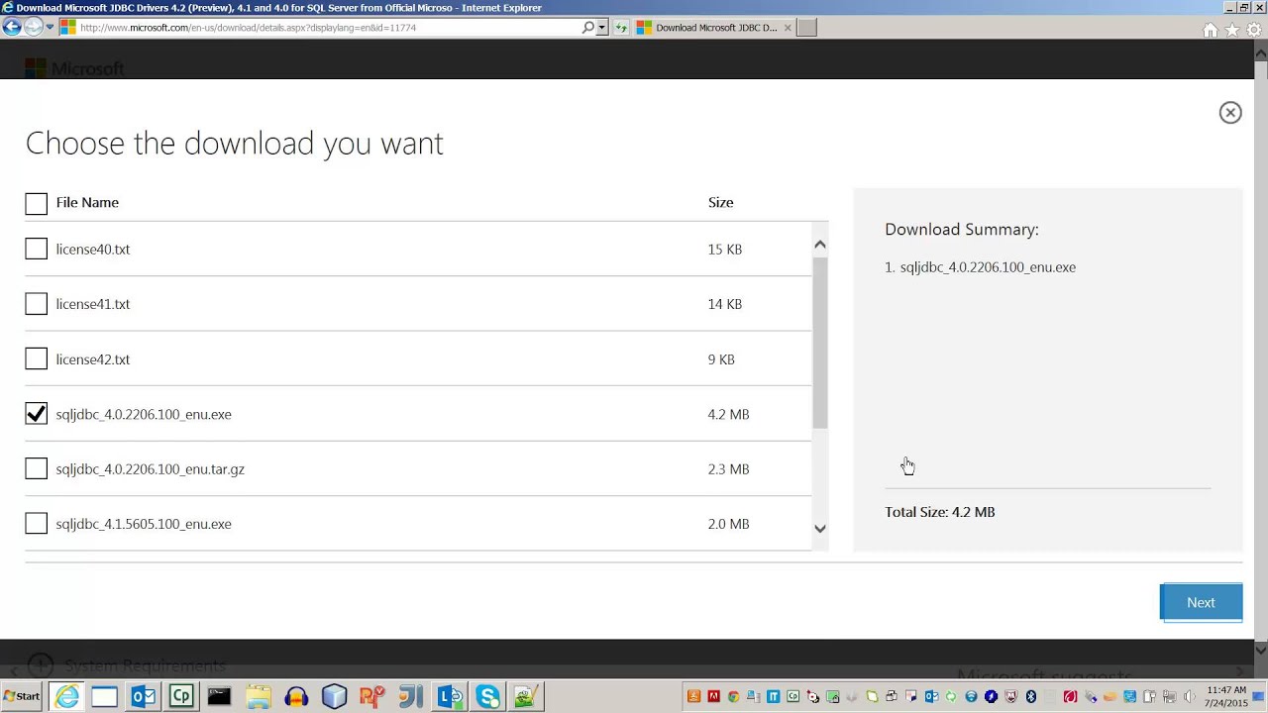1268x713 pixels.
Task: Click the Chrome tray icon
Action: (x=733, y=696)
